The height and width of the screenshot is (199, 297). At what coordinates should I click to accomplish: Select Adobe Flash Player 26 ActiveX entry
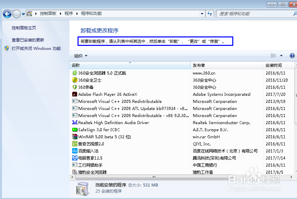(108, 94)
